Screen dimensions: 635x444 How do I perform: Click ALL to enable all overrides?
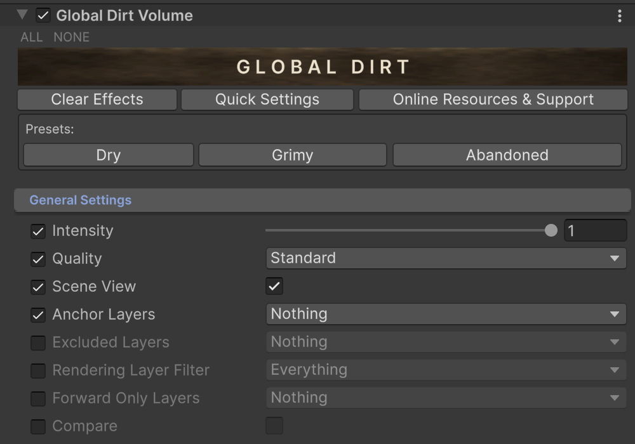click(32, 37)
